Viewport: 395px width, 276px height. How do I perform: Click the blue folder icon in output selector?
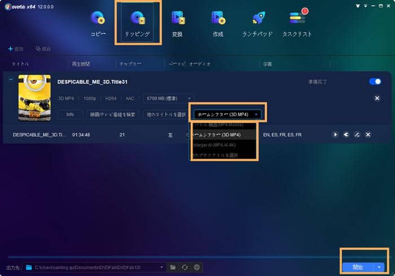(29, 267)
